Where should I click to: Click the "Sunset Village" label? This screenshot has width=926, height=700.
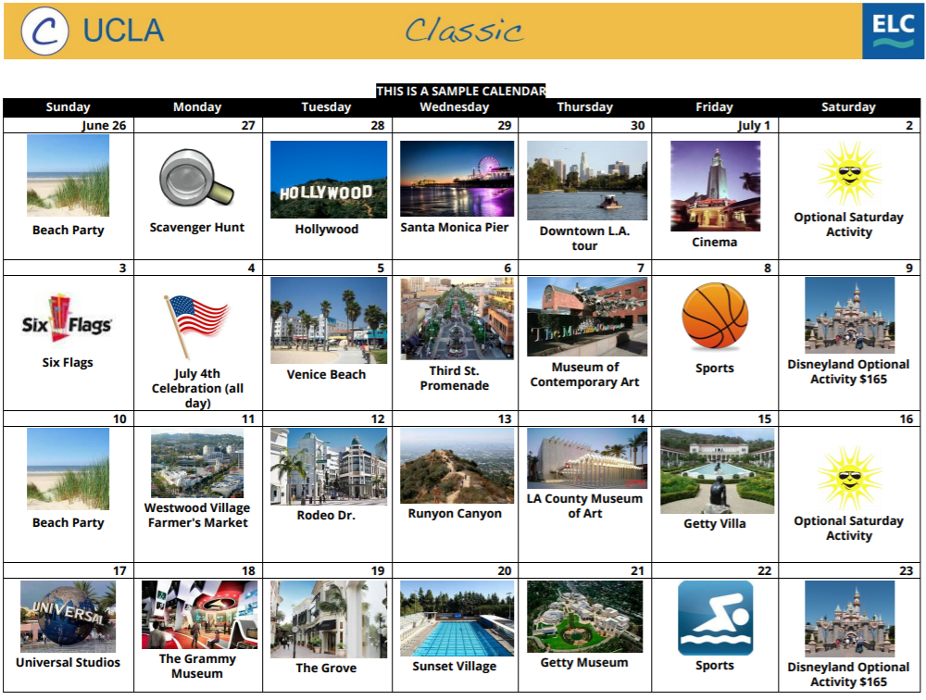click(x=454, y=667)
